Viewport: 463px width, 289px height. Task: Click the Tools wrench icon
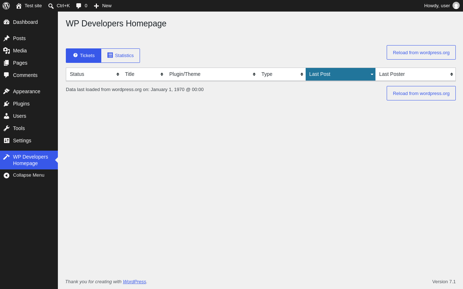pos(7,128)
